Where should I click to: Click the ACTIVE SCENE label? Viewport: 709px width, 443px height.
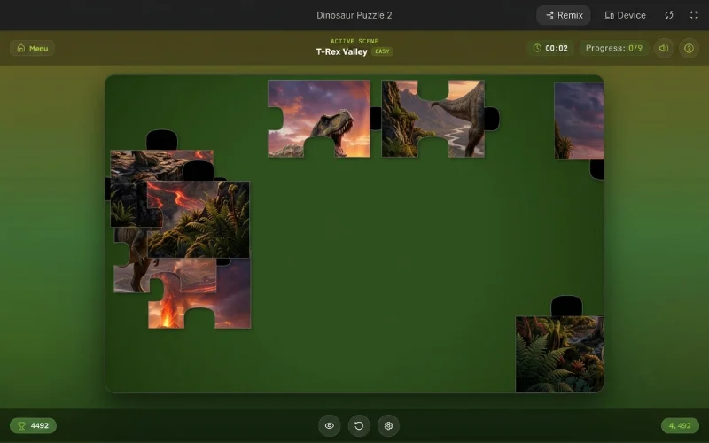click(x=354, y=41)
